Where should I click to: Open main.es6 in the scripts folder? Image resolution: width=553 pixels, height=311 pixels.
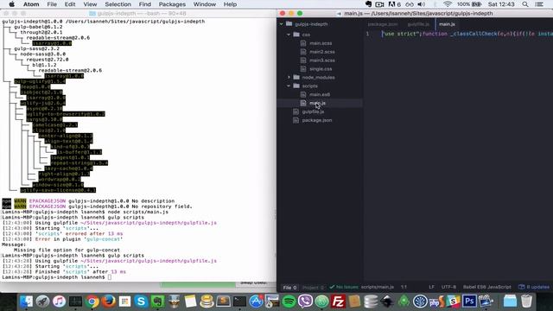tap(320, 94)
